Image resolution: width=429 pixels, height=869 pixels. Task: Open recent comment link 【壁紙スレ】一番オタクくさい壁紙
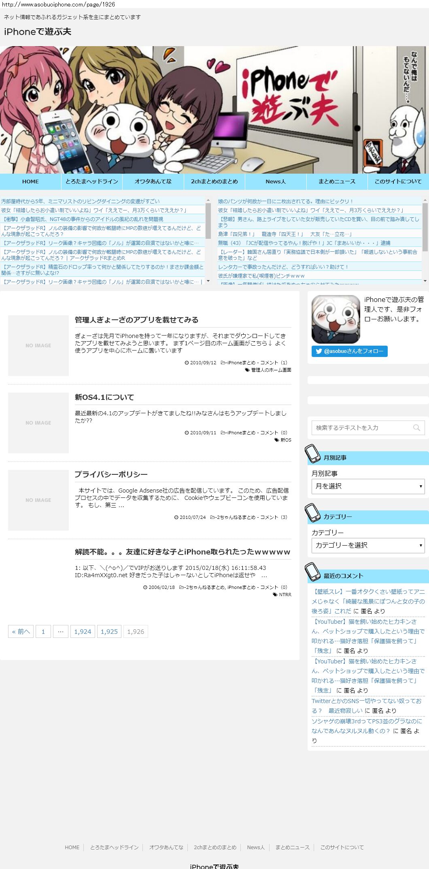368,601
